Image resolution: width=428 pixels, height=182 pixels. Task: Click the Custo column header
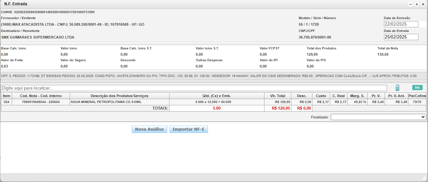tap(321, 96)
